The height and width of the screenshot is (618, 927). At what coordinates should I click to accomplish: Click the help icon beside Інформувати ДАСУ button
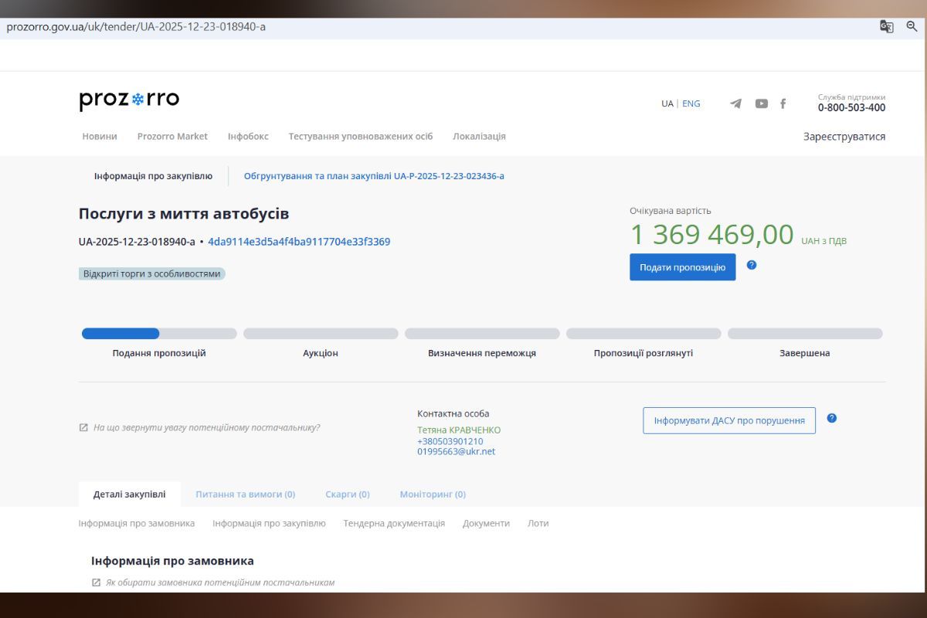pos(832,417)
